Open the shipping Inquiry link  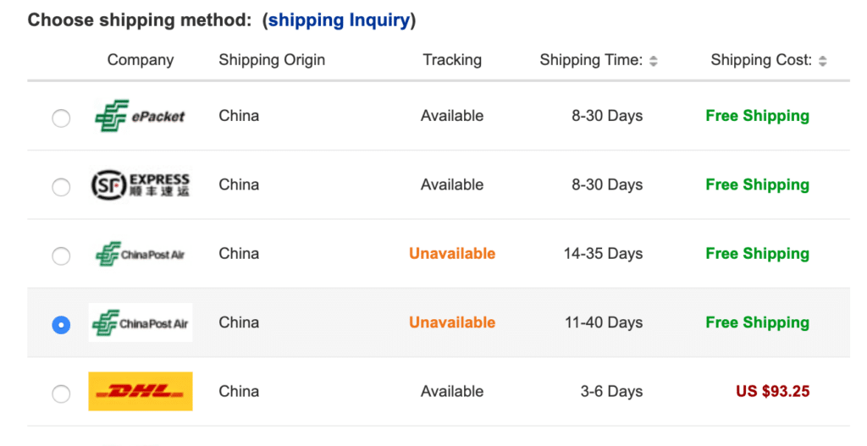click(x=339, y=20)
